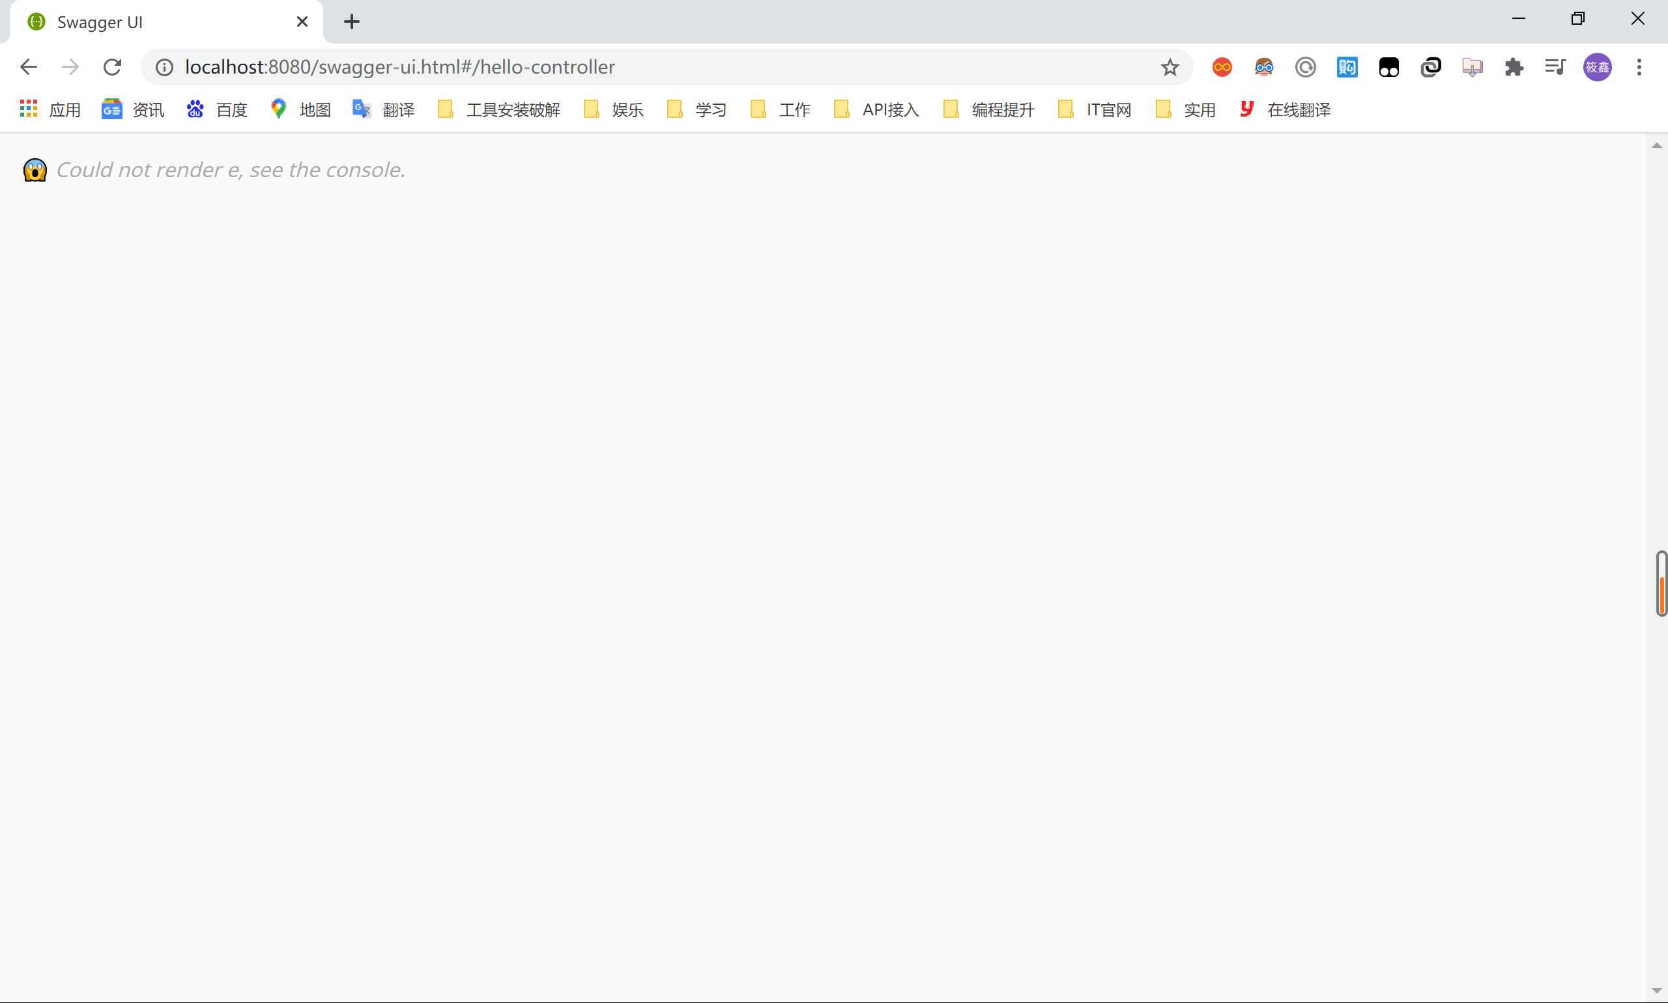Select the Swagger UI tab
Image resolution: width=1668 pixels, height=1003 pixels.
click(136, 21)
